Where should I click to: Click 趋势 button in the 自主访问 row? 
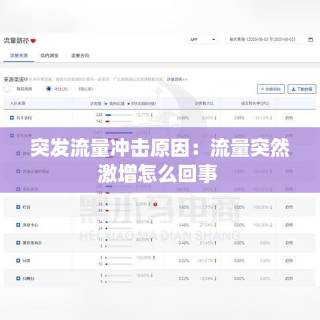pos(289,118)
